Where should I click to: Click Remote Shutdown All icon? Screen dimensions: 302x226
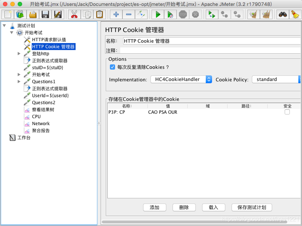[237, 14]
